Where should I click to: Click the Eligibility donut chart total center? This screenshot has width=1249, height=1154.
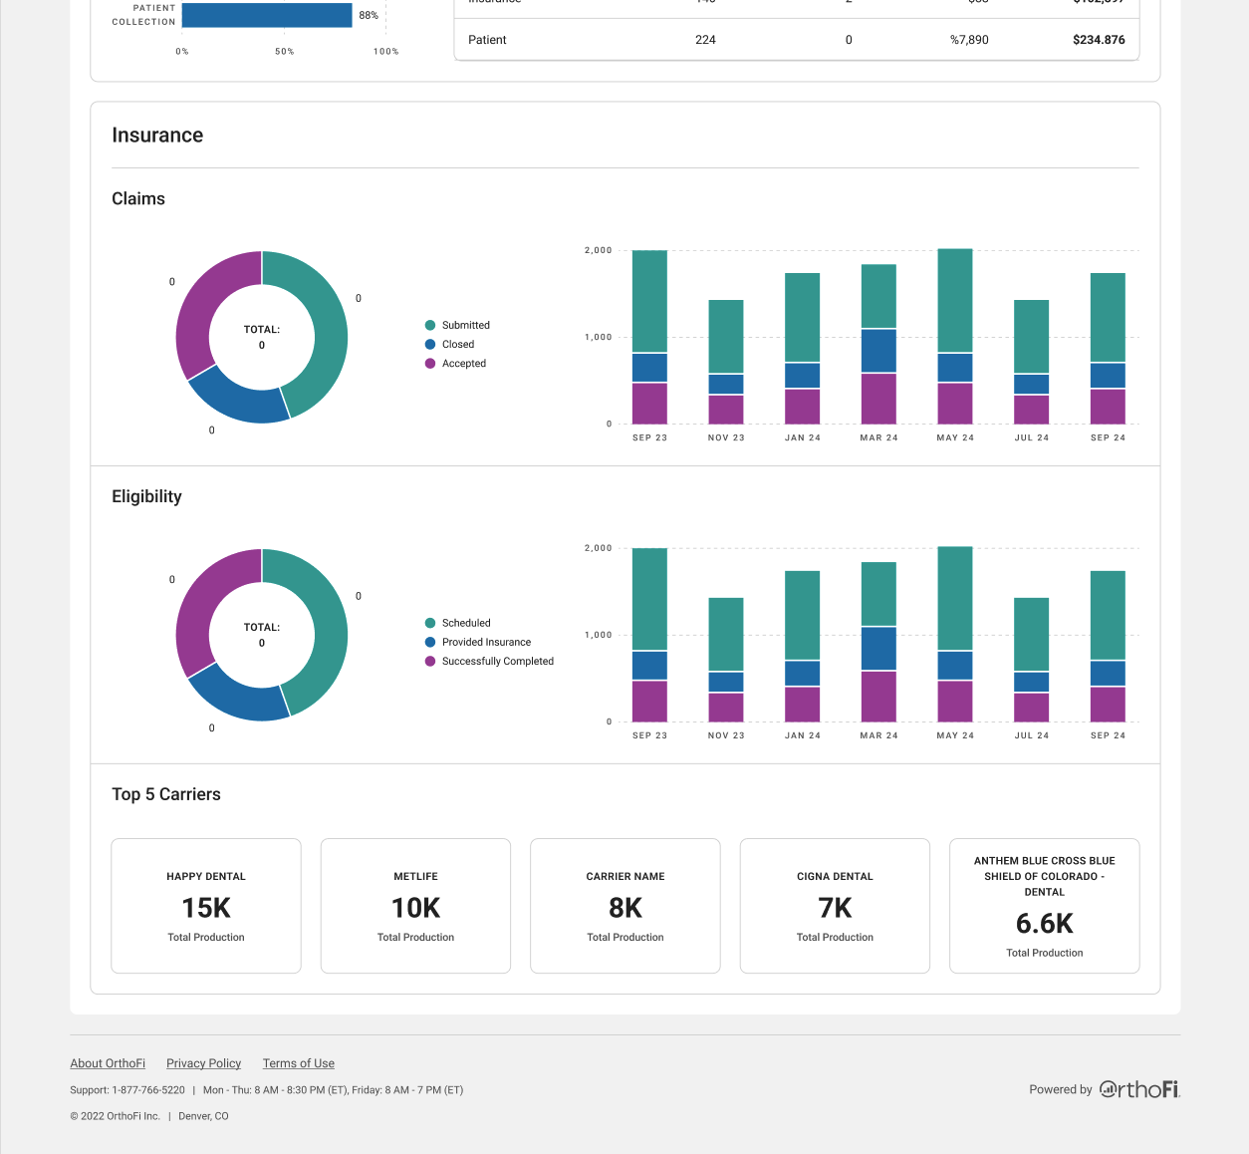262,635
